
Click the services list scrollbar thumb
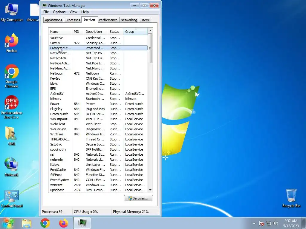150,48
